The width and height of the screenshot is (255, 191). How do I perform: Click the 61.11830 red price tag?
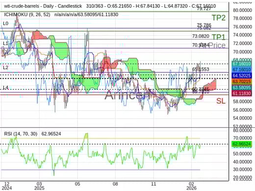[x=242, y=94]
